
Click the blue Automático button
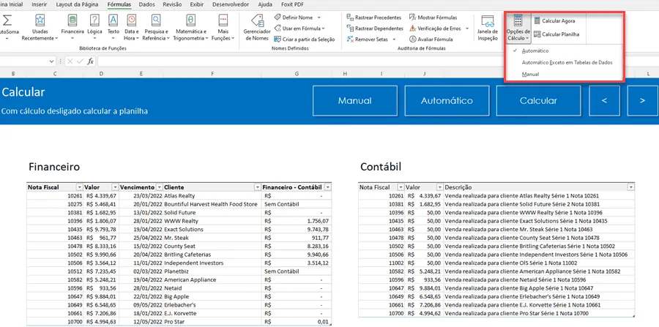point(447,101)
